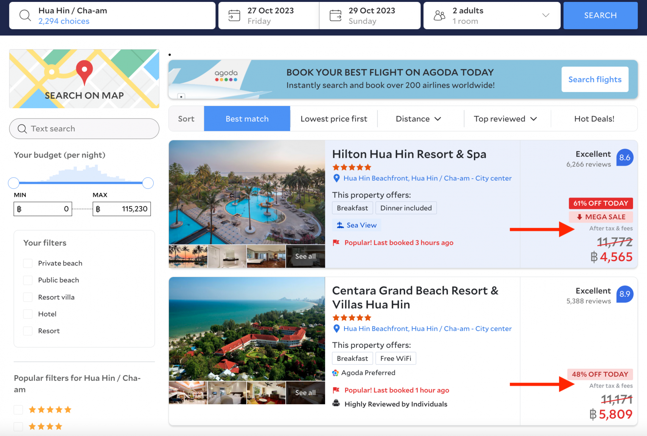Viewport: 647px width, 436px height.
Task: Expand the guests and rooms dropdown
Action: (x=546, y=16)
